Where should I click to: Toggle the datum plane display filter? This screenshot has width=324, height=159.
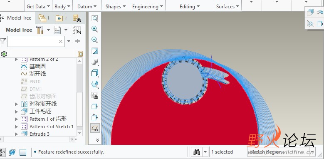(95, 129)
